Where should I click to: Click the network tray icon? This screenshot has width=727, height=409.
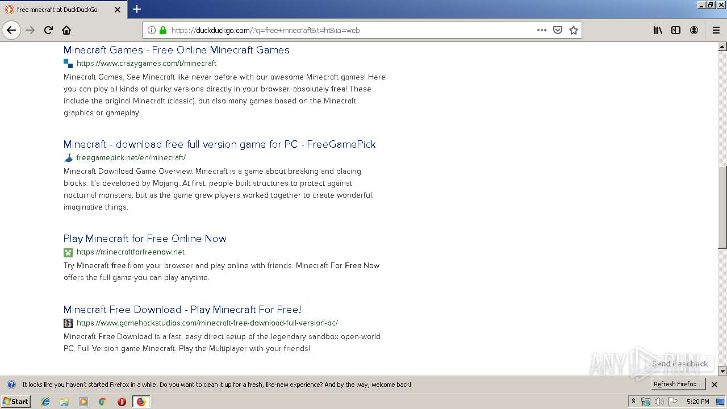[646, 402]
